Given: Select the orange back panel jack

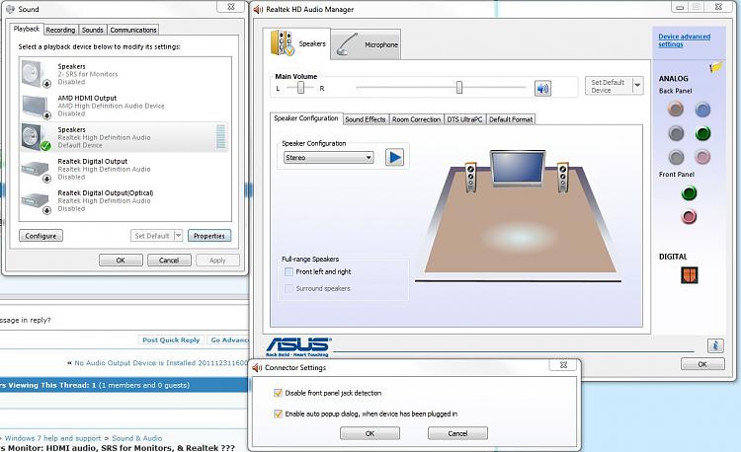Looking at the screenshot, I should 676,110.
